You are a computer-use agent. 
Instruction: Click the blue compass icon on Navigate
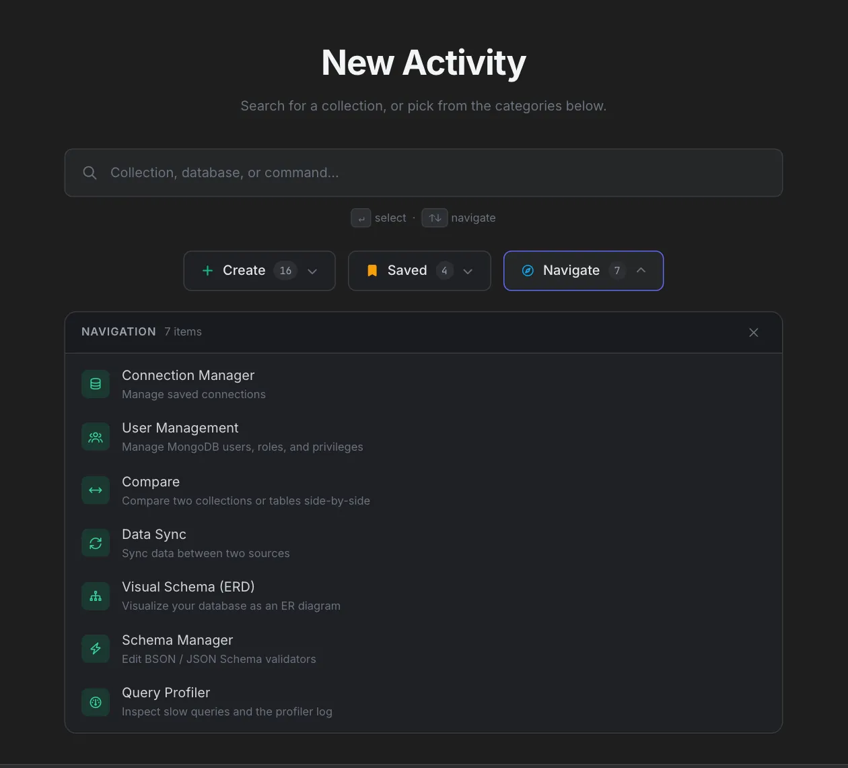point(528,271)
